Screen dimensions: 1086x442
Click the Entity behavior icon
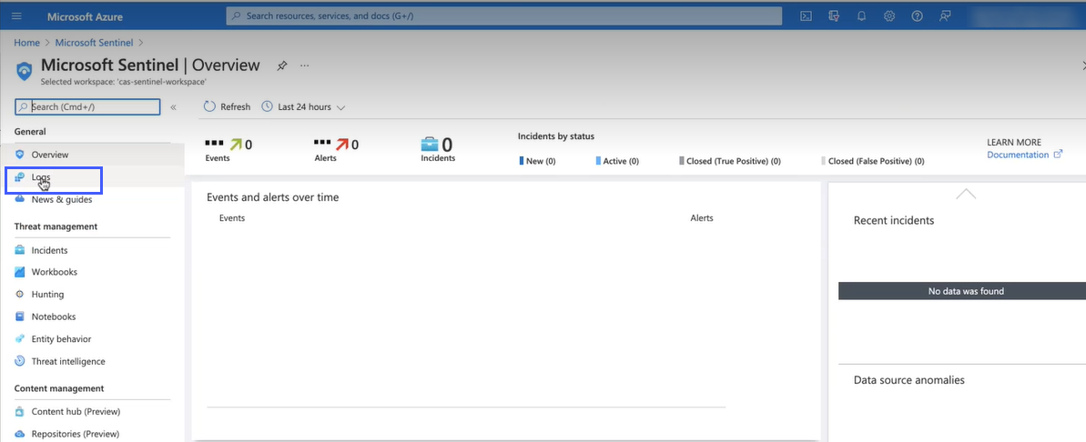pyautogui.click(x=19, y=339)
